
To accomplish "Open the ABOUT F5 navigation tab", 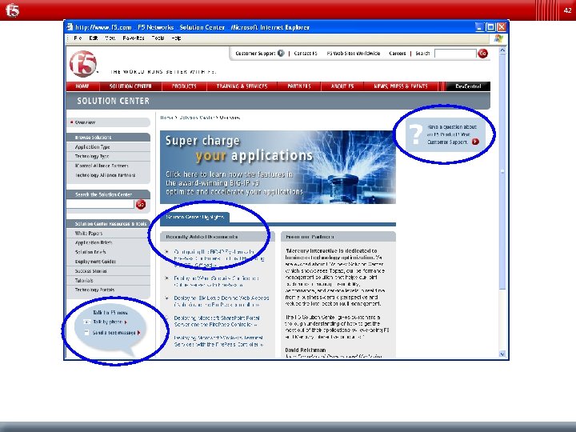I will click(342, 86).
